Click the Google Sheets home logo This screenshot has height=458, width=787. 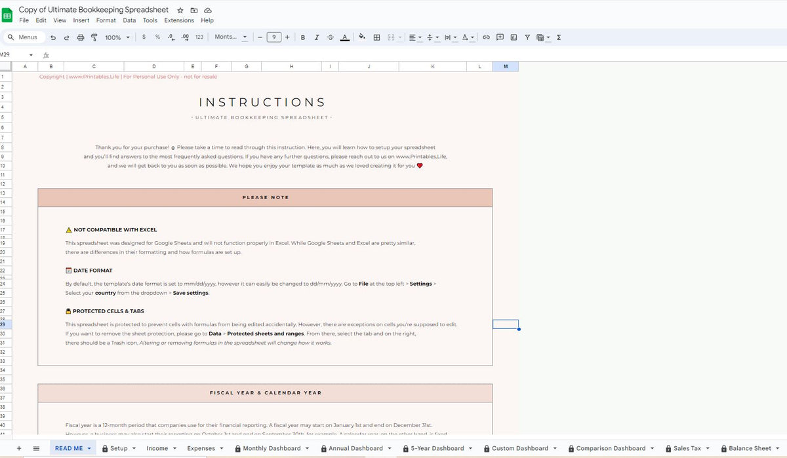pos(7,14)
